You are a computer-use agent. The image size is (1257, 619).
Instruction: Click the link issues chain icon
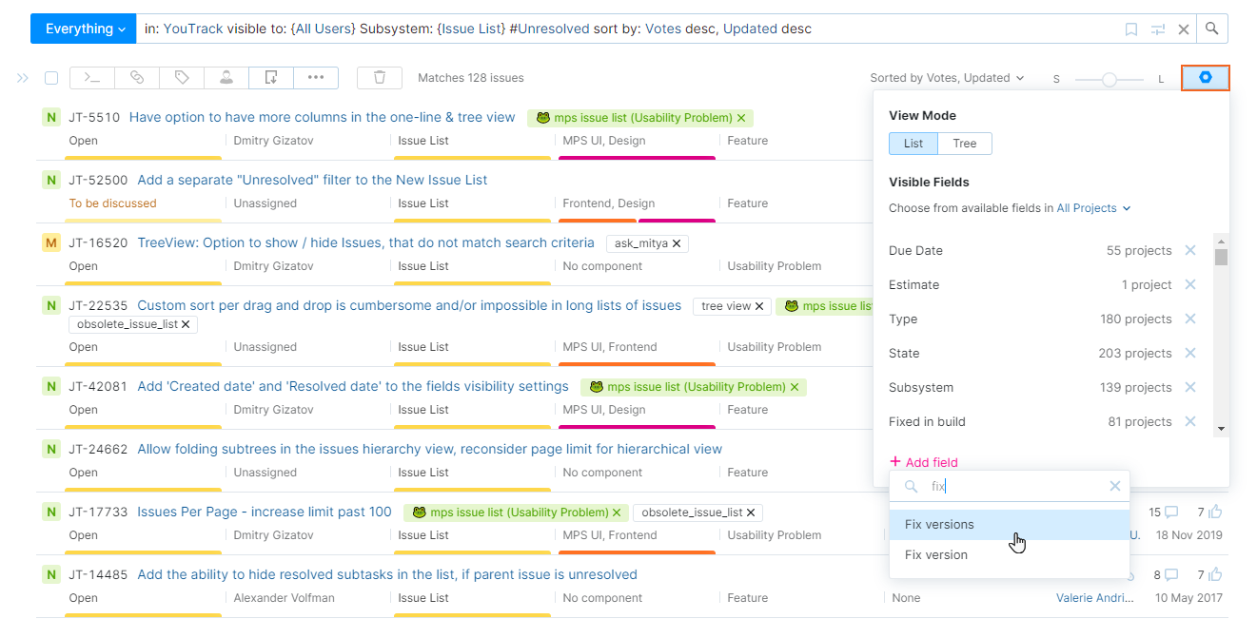click(x=137, y=78)
